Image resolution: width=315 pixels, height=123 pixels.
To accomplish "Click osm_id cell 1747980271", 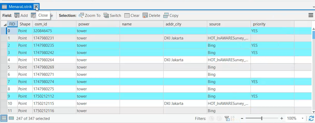I will pyautogui.click(x=54, y=74).
